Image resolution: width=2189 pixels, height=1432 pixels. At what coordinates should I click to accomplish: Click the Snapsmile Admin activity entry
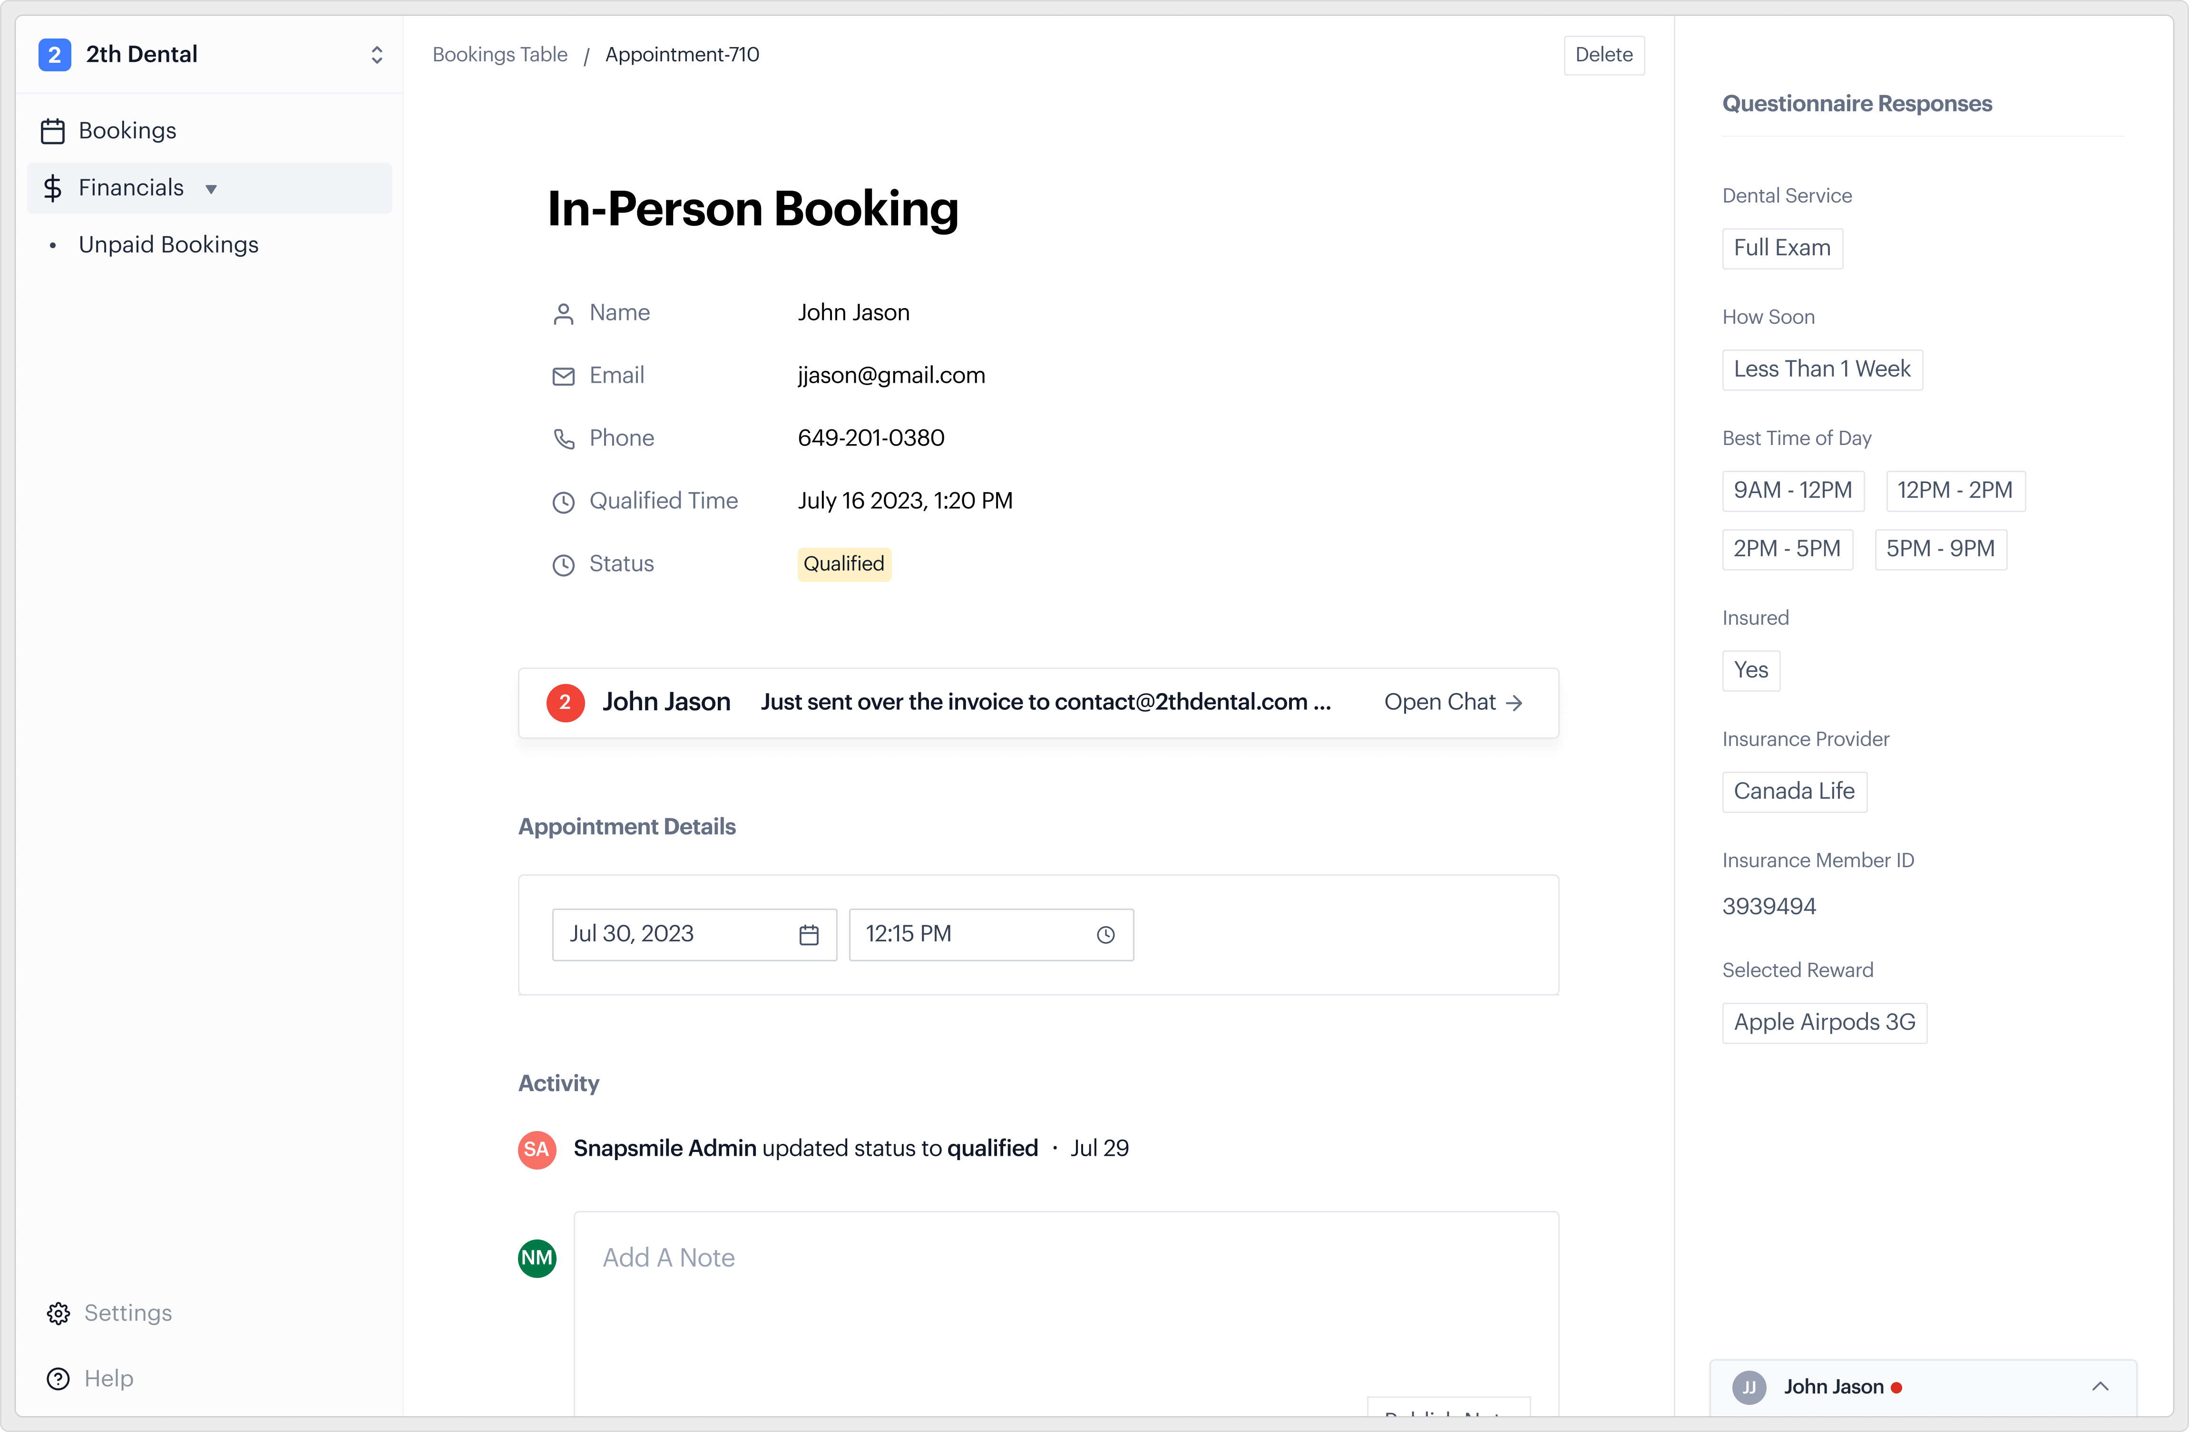click(x=851, y=1148)
